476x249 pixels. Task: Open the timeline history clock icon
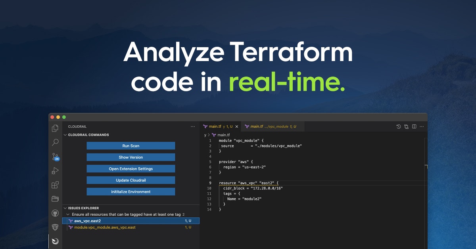(398, 126)
